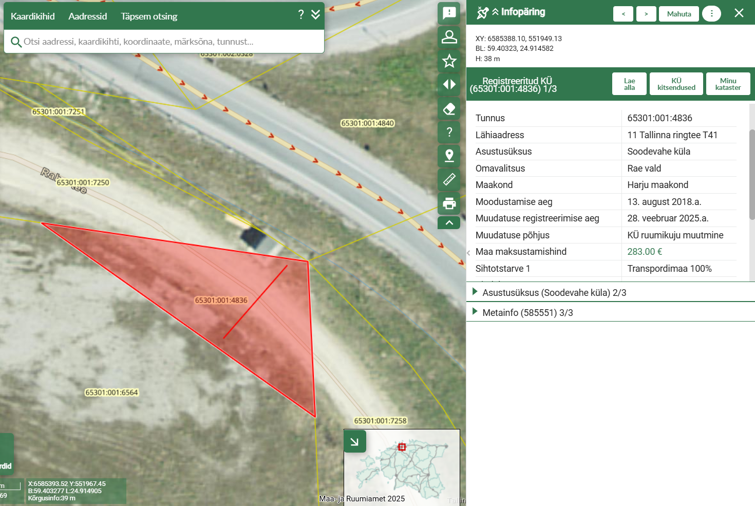Collapse the Infopäring panel header
755x506 pixels.
(495, 12)
